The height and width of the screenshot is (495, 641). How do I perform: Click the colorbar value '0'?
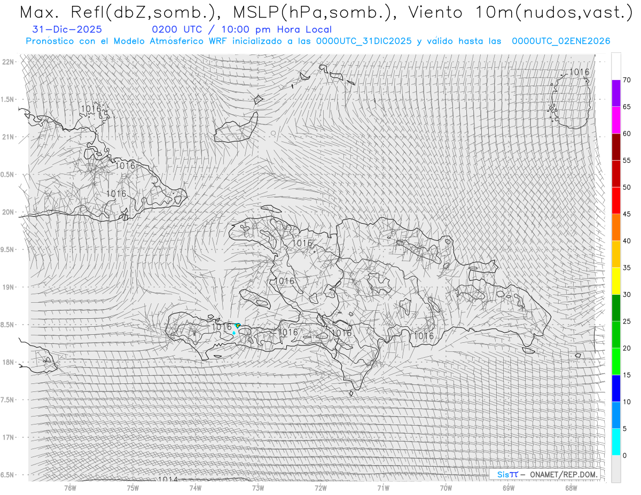pos(624,455)
